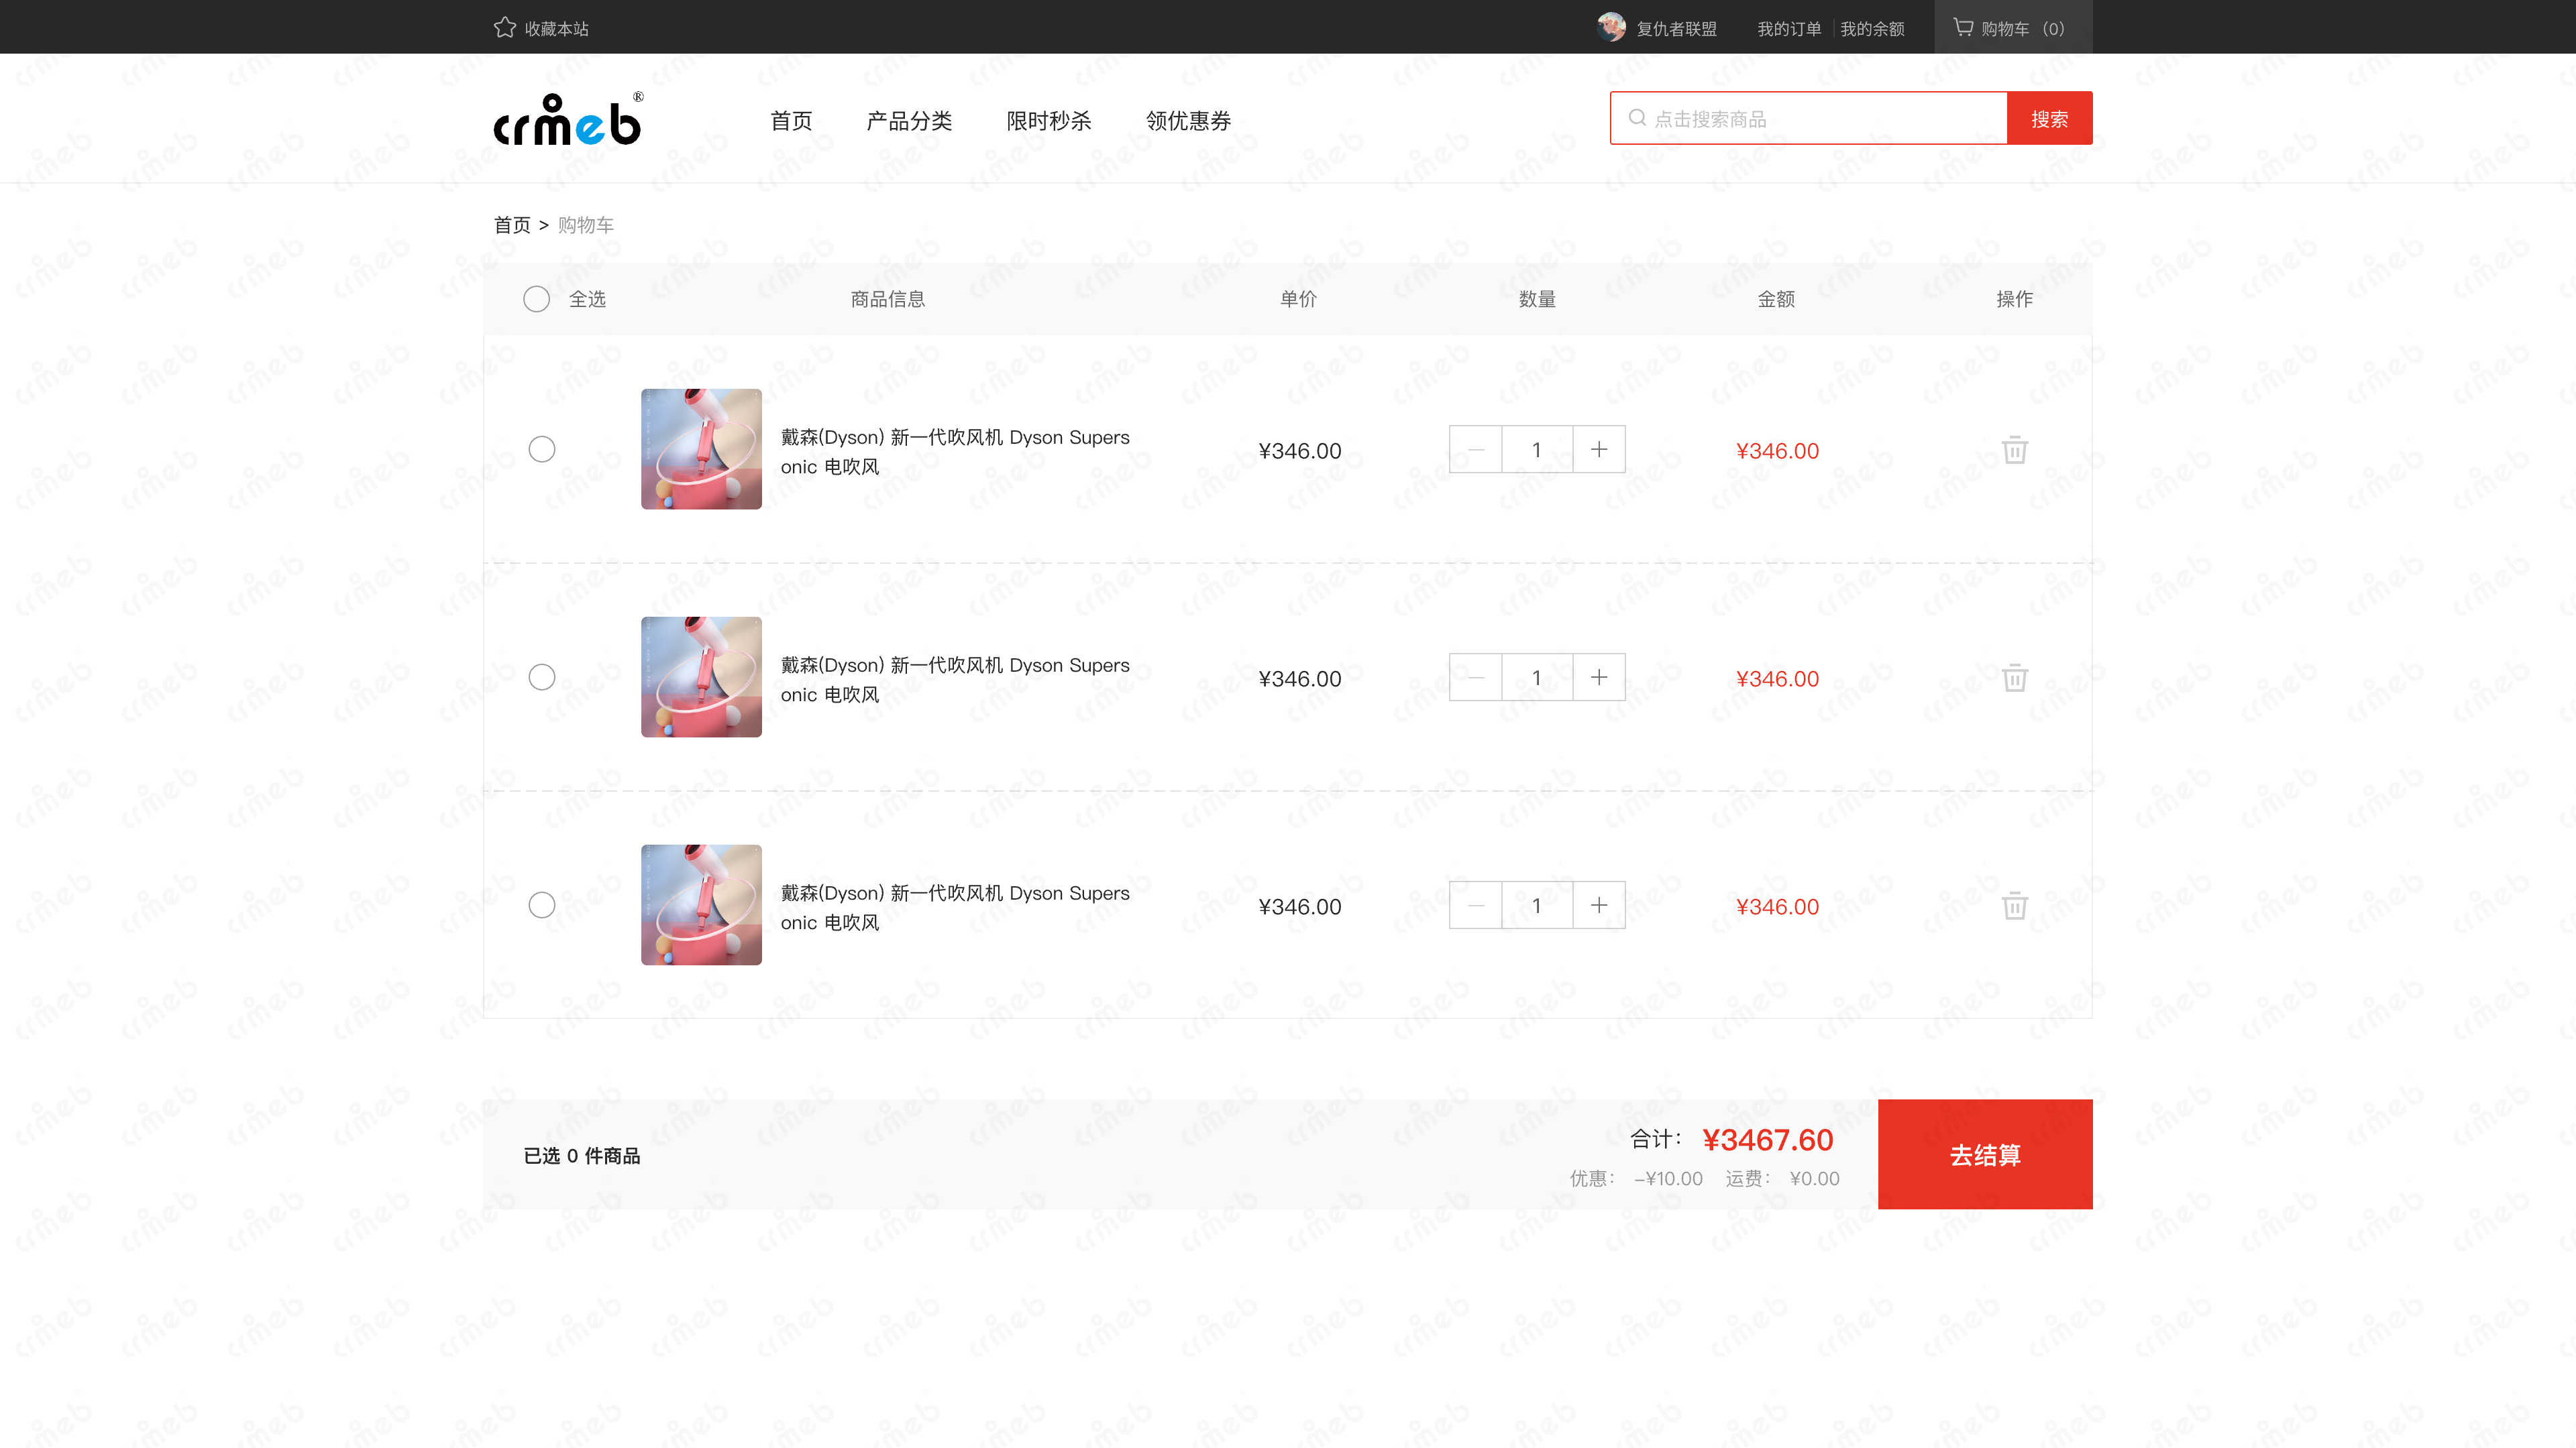Decrease quantity of second item
Image resolution: width=2576 pixels, height=1448 pixels.
pos(1476,678)
